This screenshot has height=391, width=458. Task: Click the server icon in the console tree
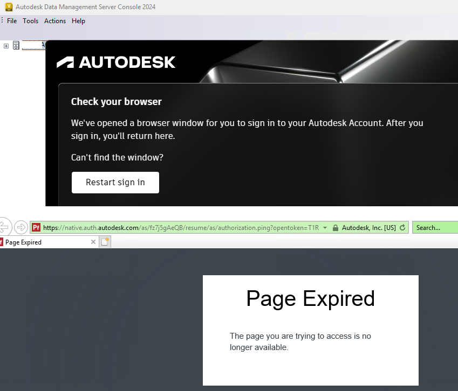pos(16,46)
